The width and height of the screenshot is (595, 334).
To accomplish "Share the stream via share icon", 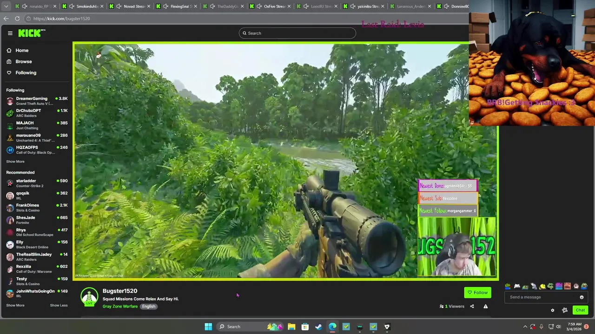I will pos(472,306).
